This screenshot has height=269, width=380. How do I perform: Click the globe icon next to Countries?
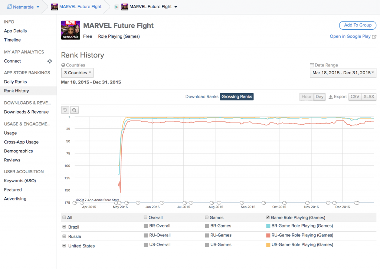(63, 65)
